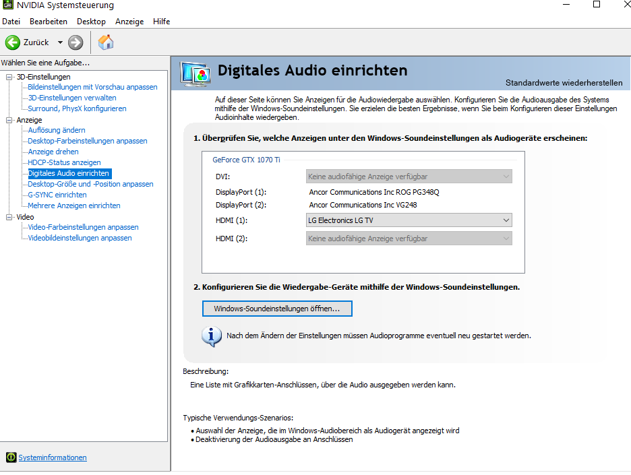Click the green Zurück back arrow icon
631x475 pixels.
tap(13, 42)
